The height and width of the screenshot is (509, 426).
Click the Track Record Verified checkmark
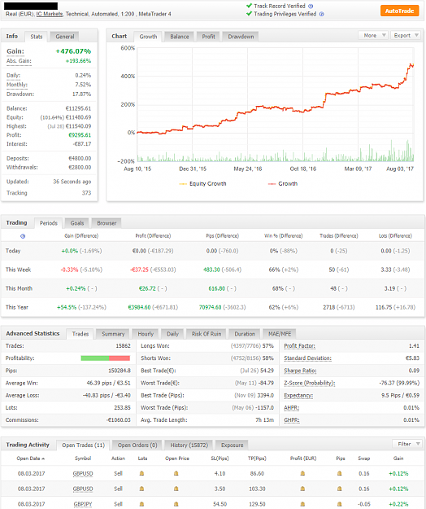(x=249, y=6)
